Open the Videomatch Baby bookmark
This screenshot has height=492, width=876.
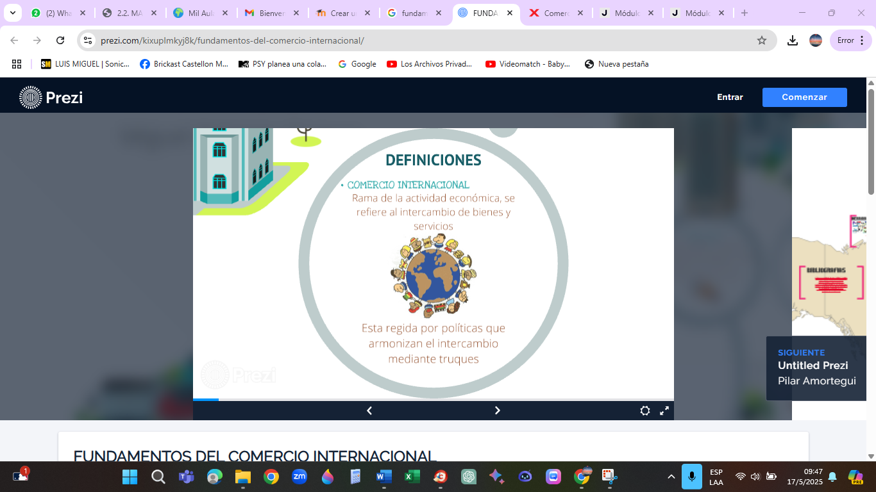tap(528, 64)
